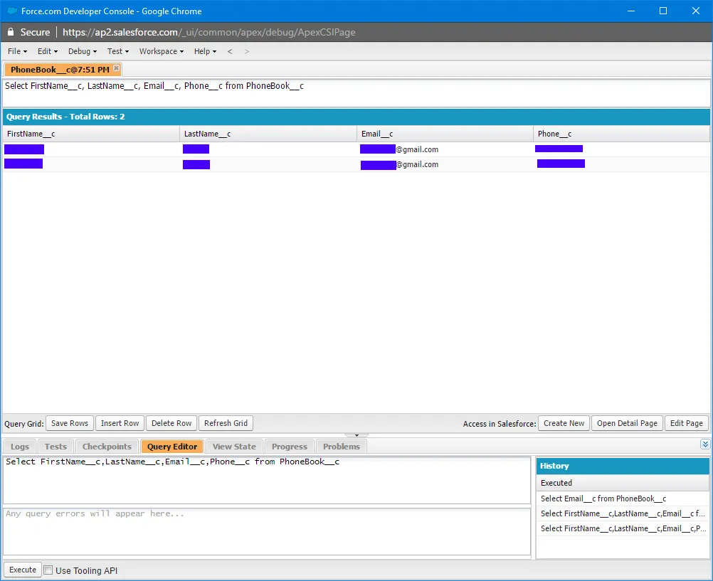Screen dimensions: 713x581
Task: Open the Problems tab
Action: pos(342,447)
